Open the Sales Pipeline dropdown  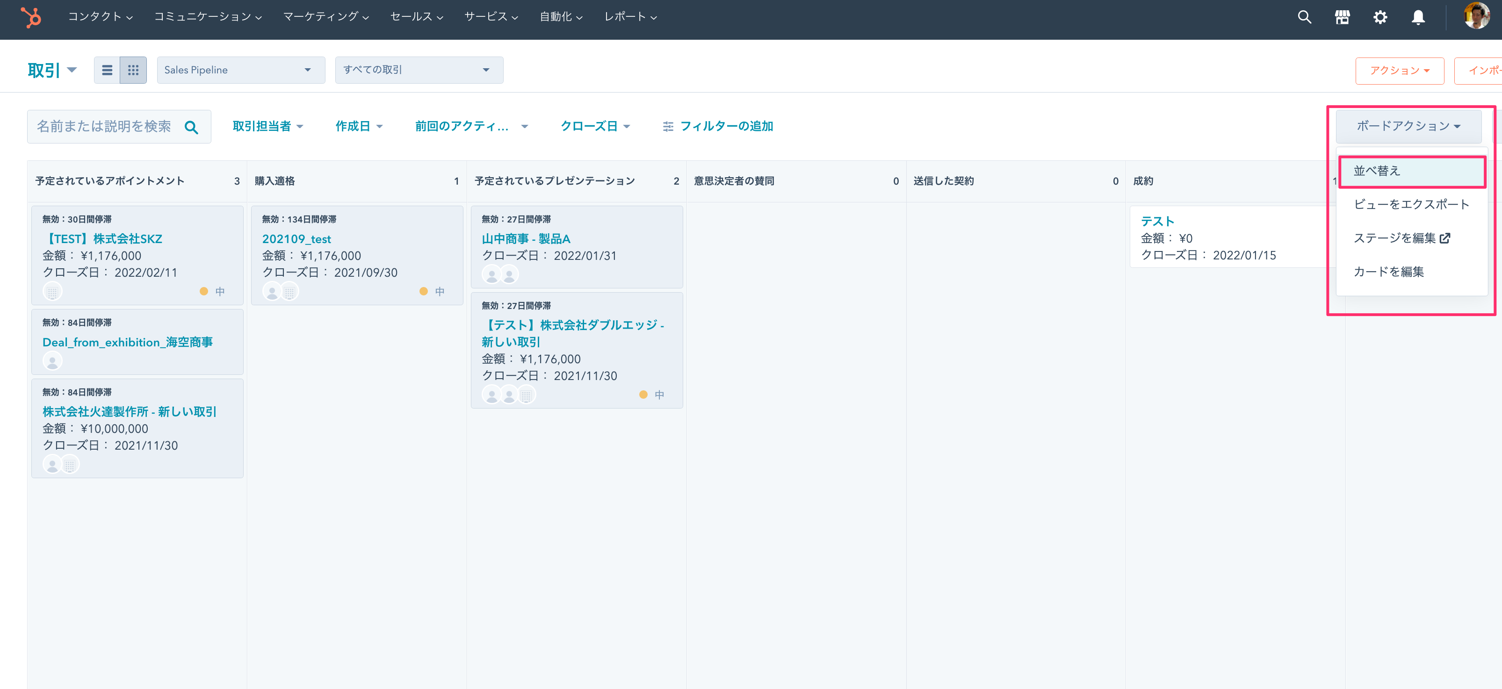241,70
